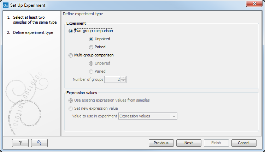
Task: Select Multi-group comparison option
Action: coord(71,55)
